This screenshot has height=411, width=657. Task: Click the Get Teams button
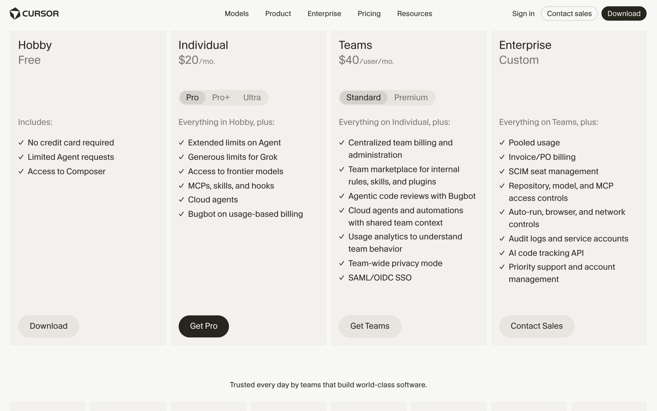coord(370,326)
